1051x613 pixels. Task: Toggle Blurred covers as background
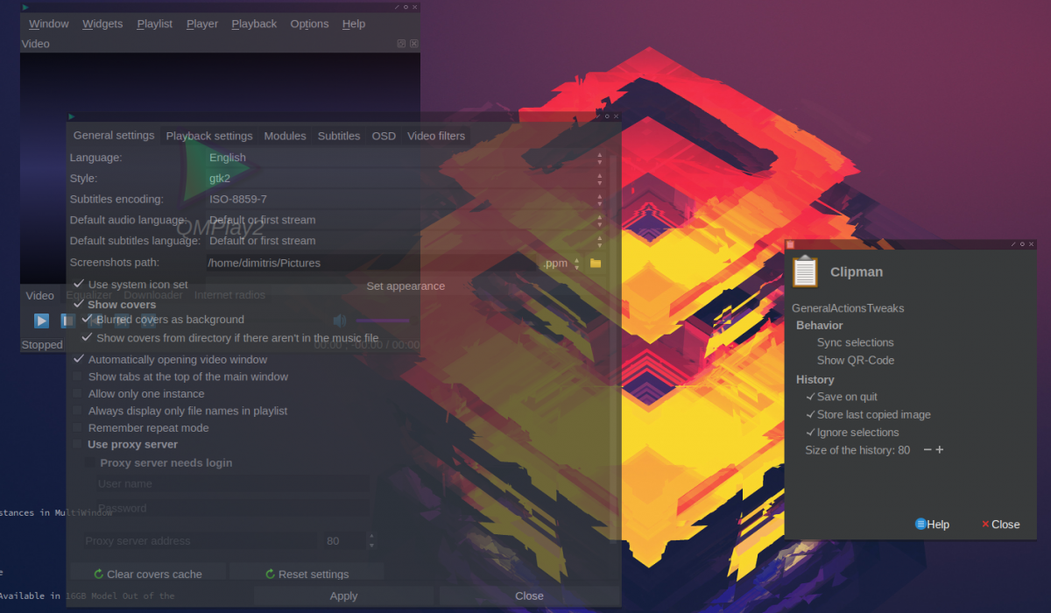(87, 320)
